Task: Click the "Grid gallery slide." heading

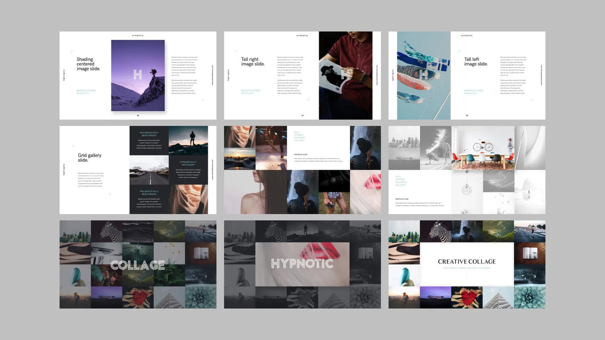Action: tap(90, 158)
